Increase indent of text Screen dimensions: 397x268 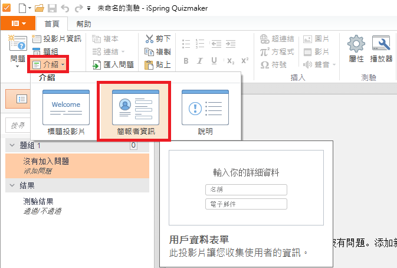click(231, 44)
